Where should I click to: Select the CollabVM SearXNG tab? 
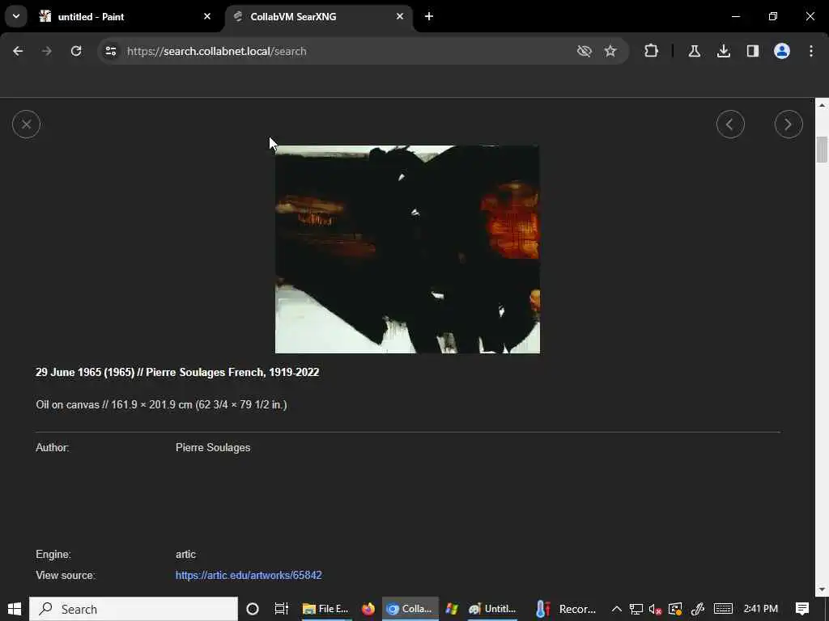317,16
